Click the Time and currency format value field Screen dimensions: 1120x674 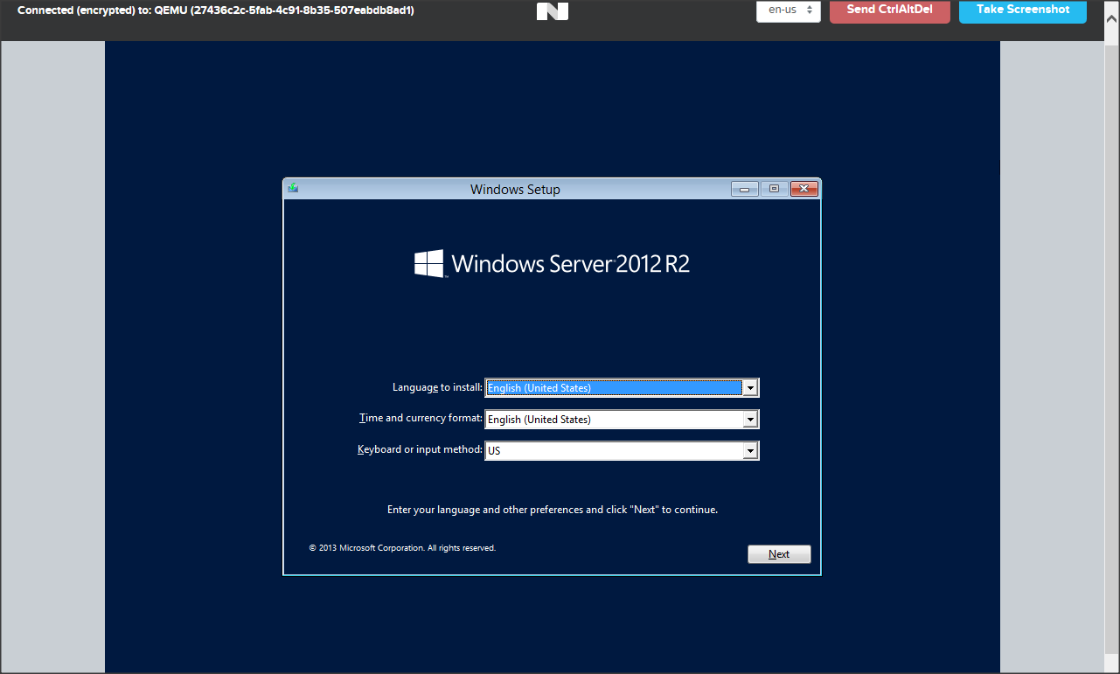[x=613, y=420]
